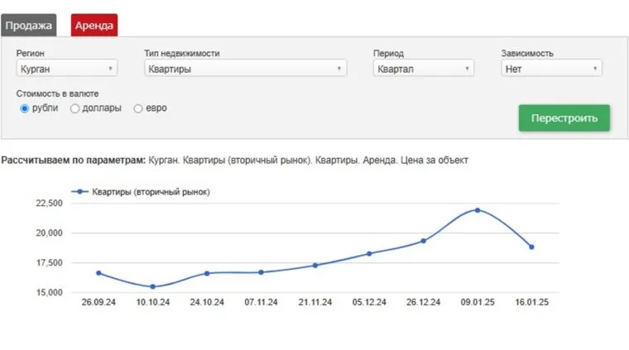
Task: Choose the доллары currency radio button
Action: [75, 108]
